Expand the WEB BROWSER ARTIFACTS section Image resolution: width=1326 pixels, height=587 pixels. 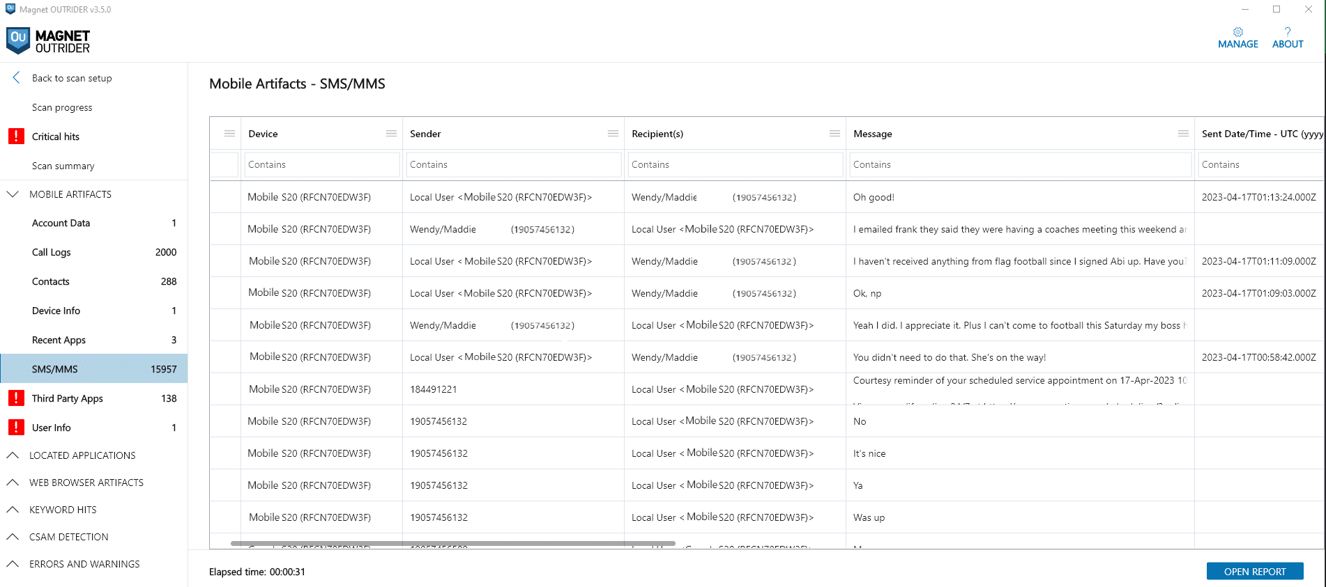click(13, 483)
